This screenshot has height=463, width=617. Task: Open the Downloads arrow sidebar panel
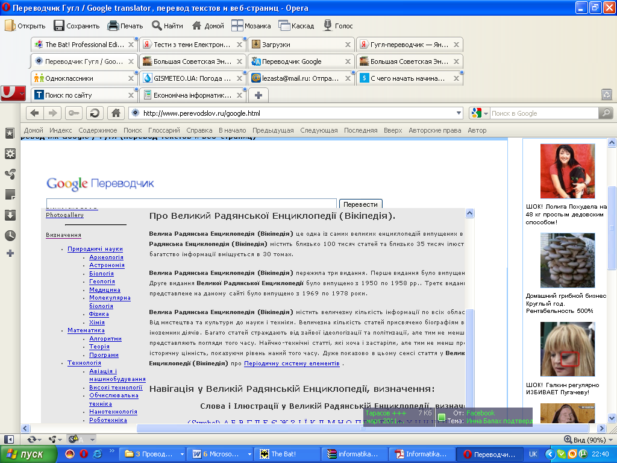click(x=10, y=215)
